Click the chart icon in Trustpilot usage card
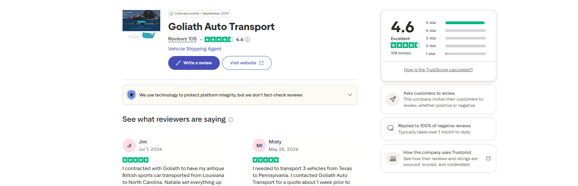 pyautogui.click(x=393, y=159)
